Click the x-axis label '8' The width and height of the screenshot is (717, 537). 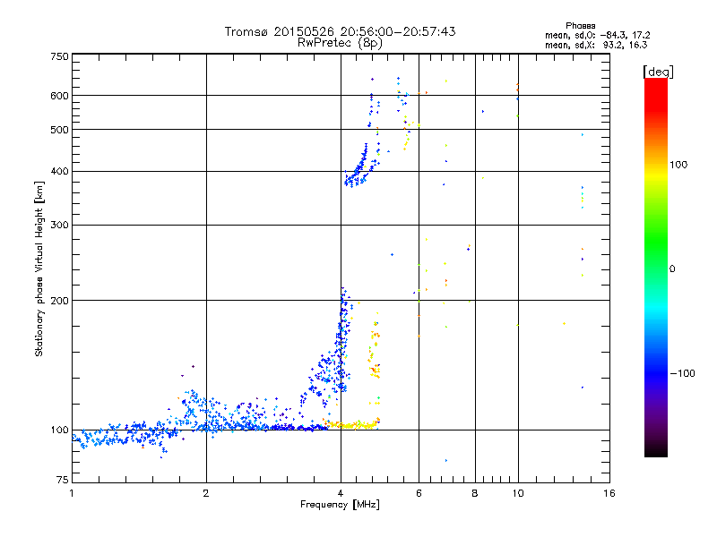[x=475, y=493]
